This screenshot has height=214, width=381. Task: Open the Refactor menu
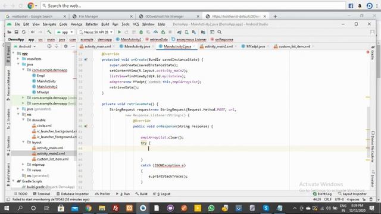[92, 24]
